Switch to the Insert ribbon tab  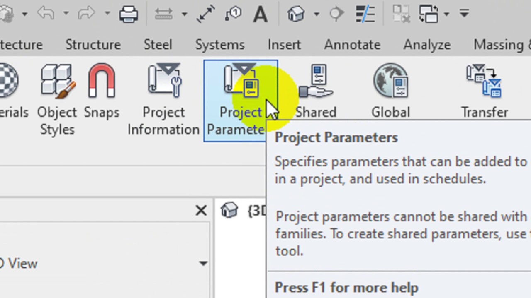(x=284, y=45)
